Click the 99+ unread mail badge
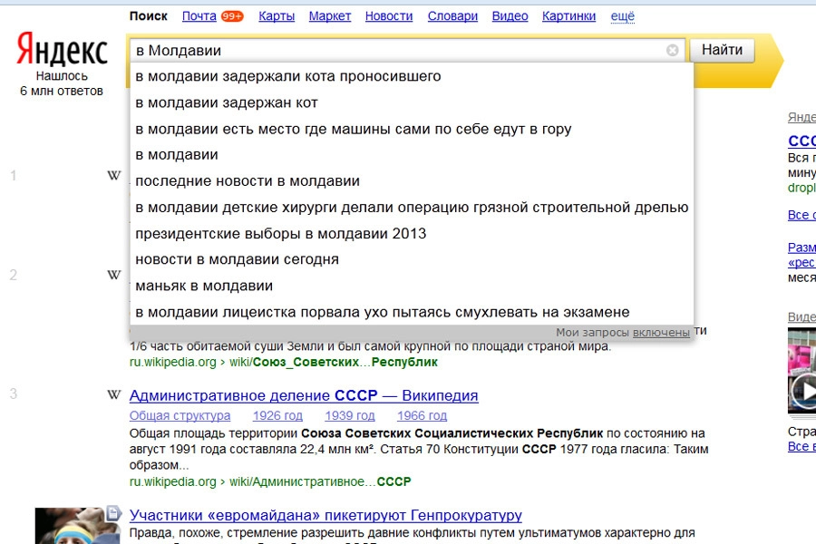816x544 pixels. click(232, 16)
